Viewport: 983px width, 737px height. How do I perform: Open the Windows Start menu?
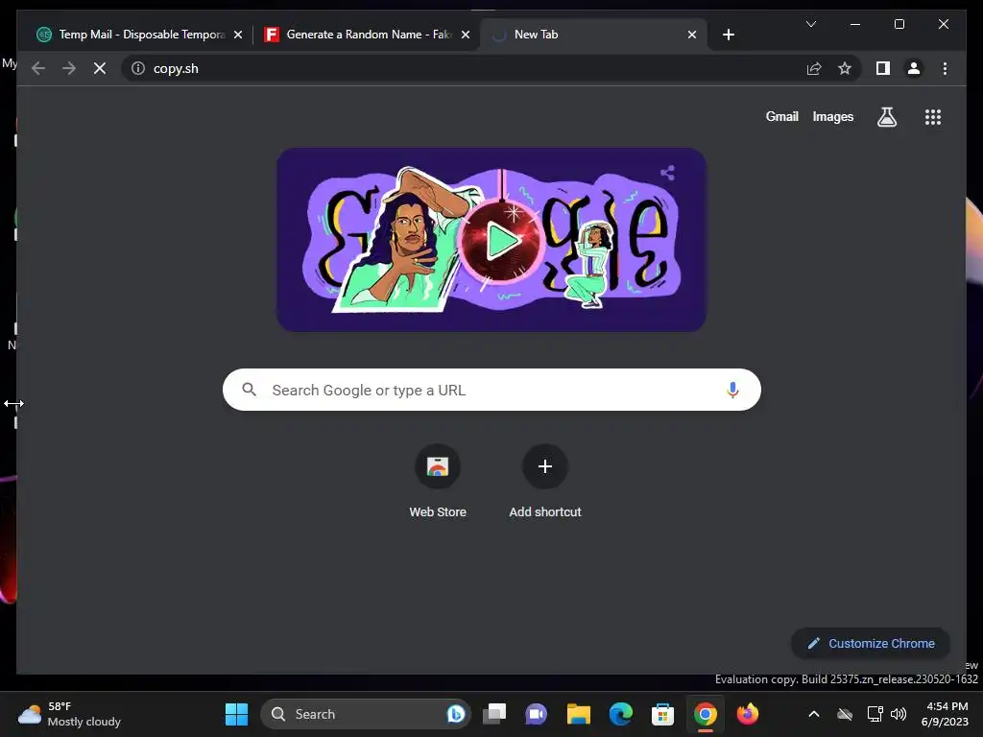click(x=236, y=714)
